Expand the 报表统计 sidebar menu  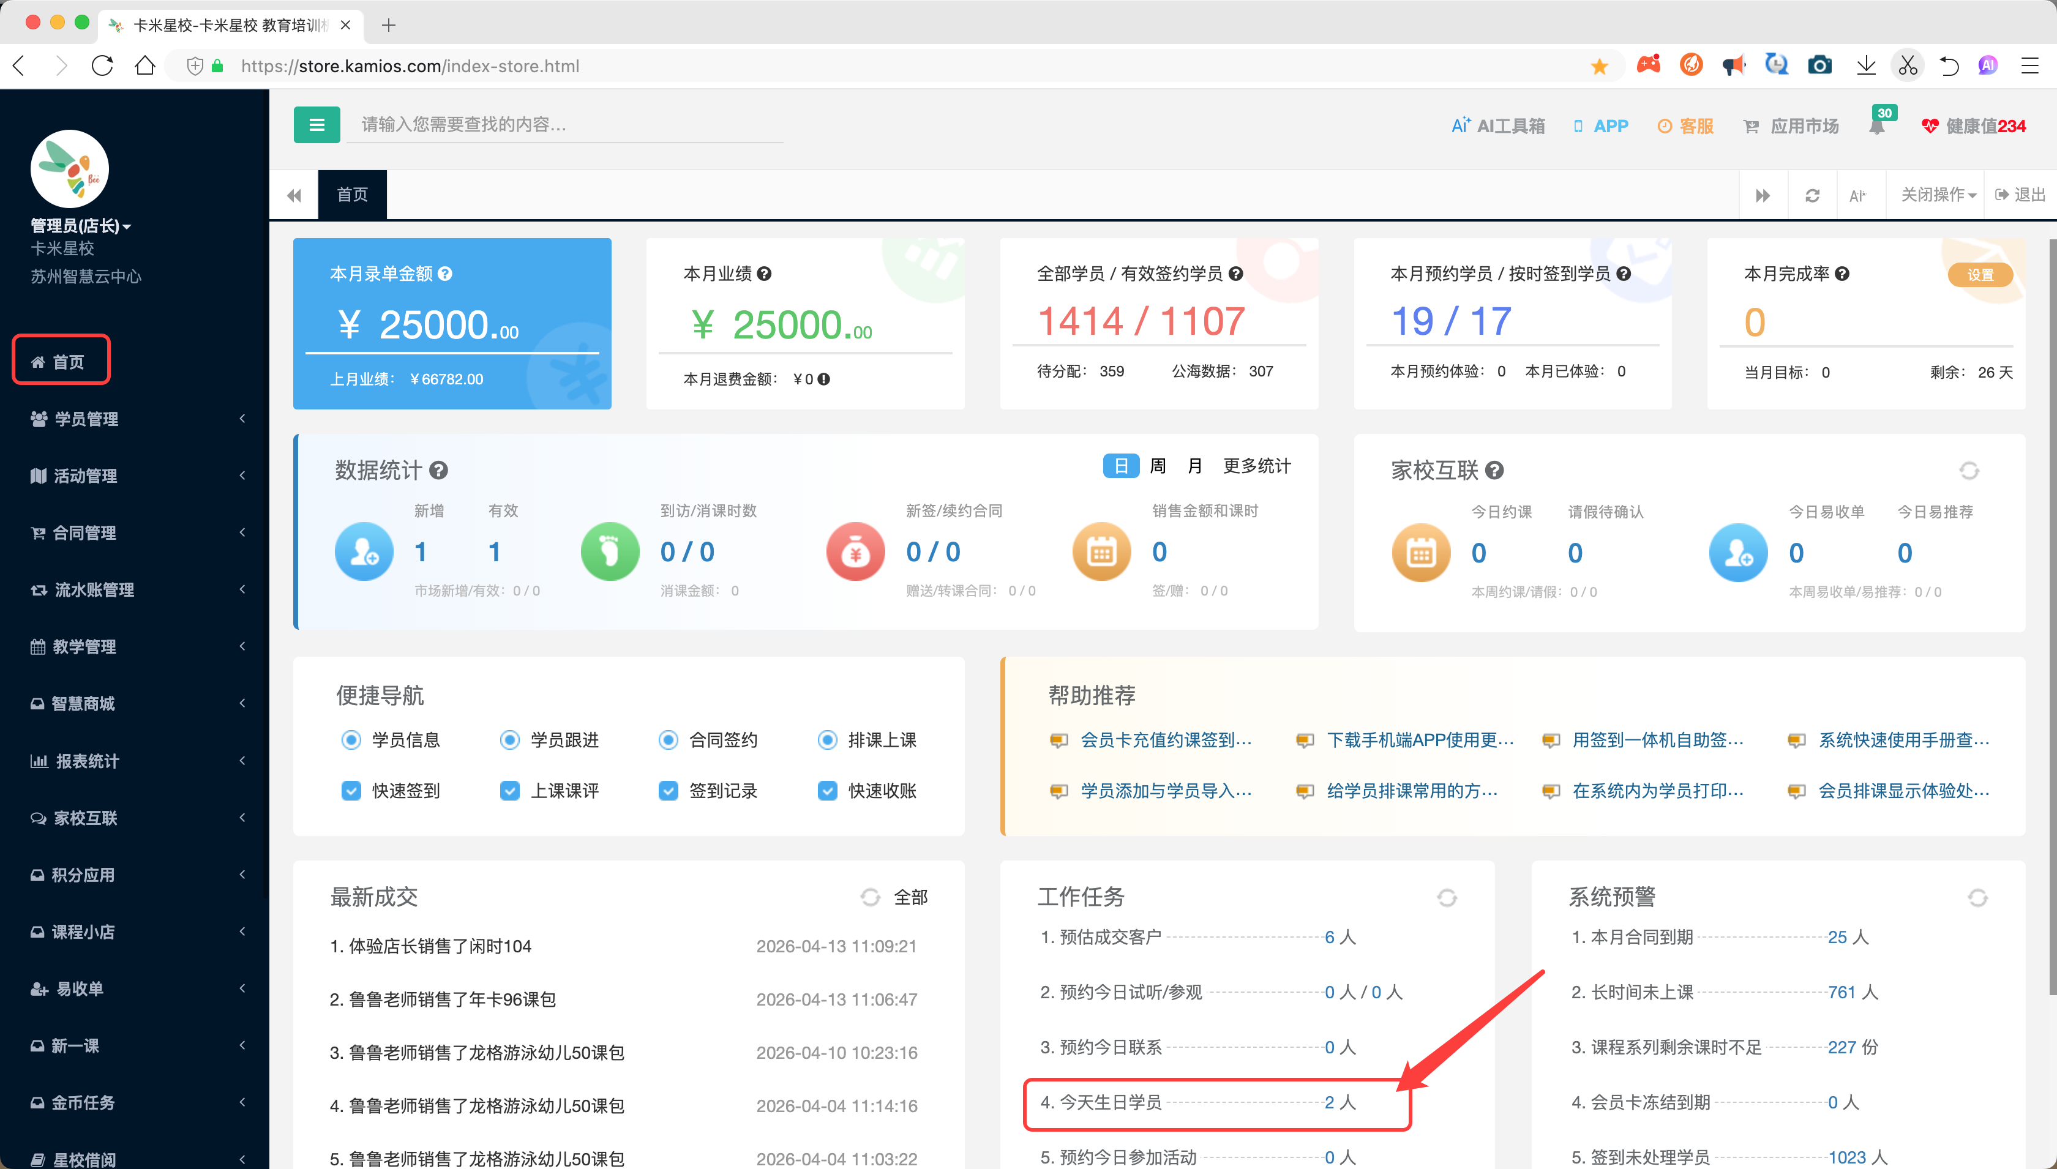click(x=135, y=760)
